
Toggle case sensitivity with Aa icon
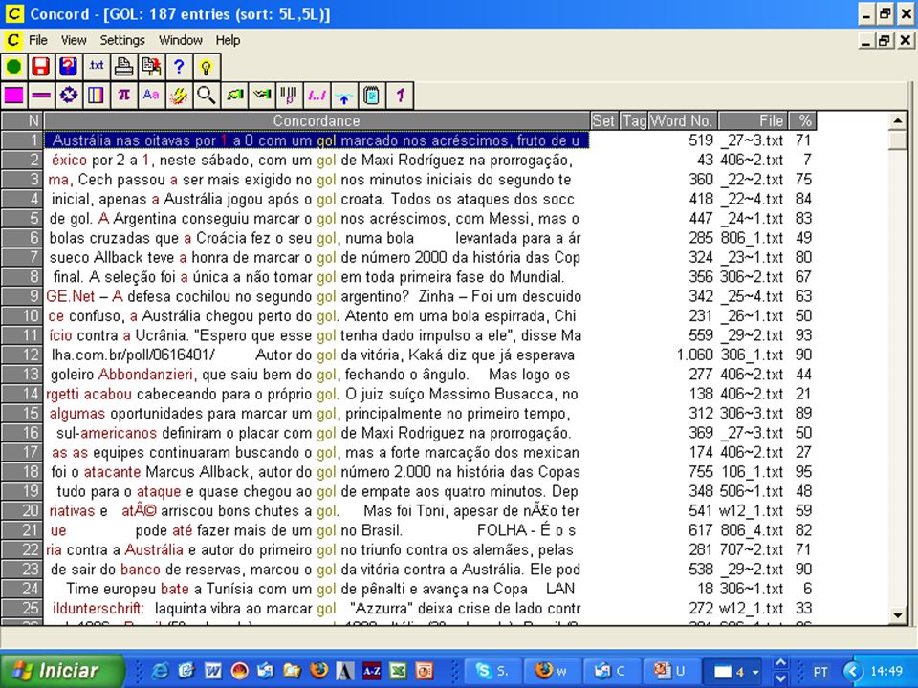pos(151,95)
